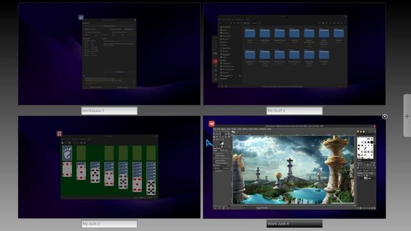Edit the My Stuff 2 name field
Viewport: 411px width, 231px height.
[x=294, y=110]
